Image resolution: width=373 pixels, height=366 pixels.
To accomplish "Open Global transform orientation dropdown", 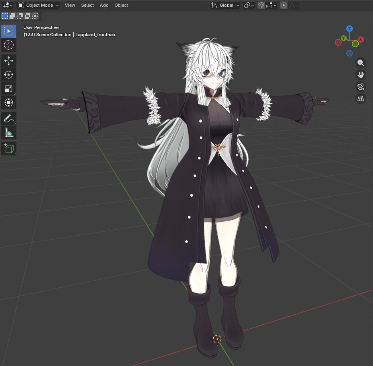I will pyautogui.click(x=225, y=5).
